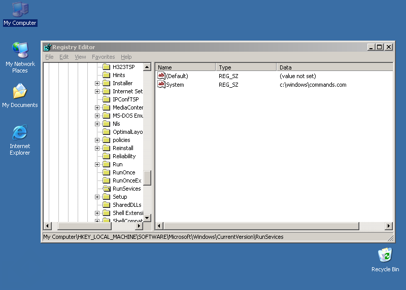Click the Name column header
Viewport: 406px width, 290px height.
click(x=185, y=67)
